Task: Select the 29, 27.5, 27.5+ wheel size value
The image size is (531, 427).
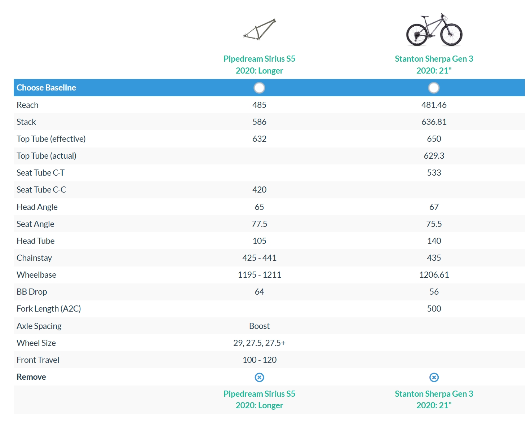Action: 259,343
